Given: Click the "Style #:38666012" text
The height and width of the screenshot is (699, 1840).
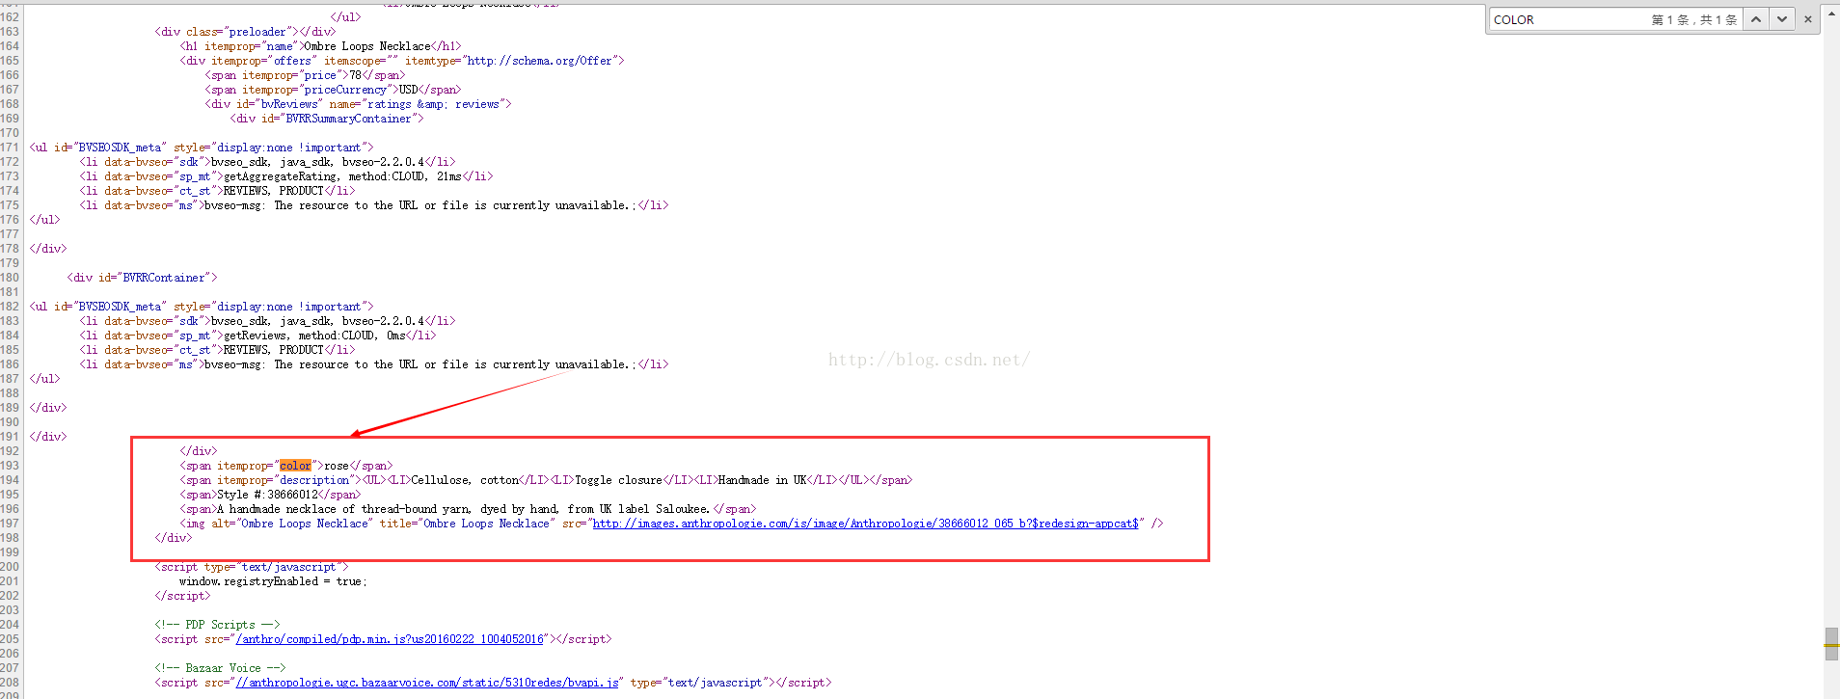Looking at the screenshot, I should [x=267, y=495].
